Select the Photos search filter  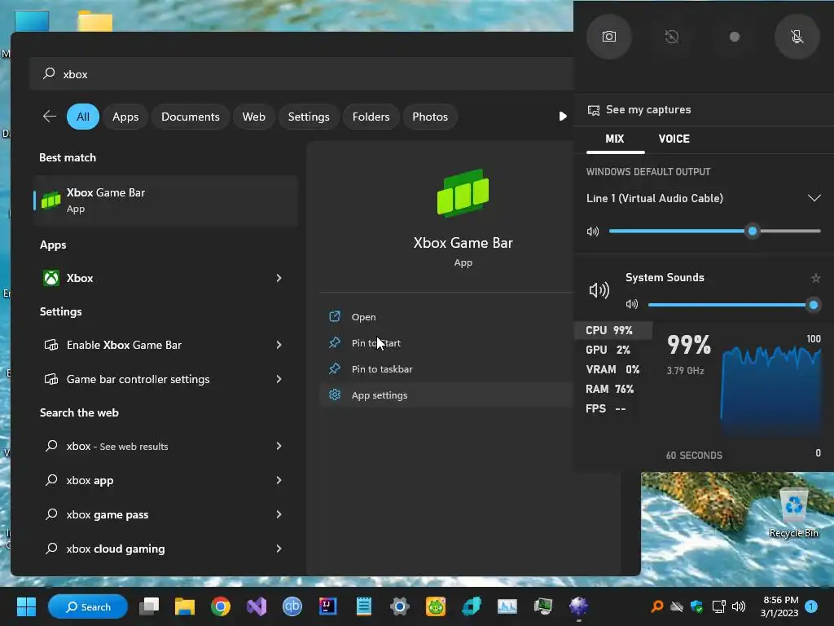tap(430, 117)
